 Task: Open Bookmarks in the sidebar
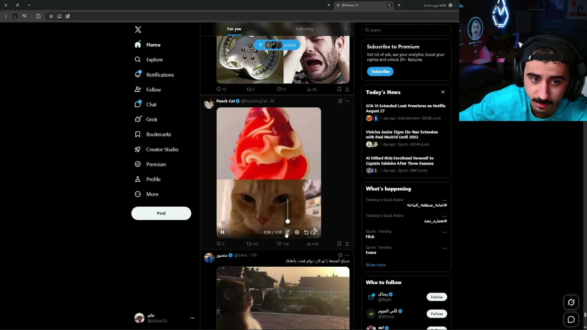(153, 134)
